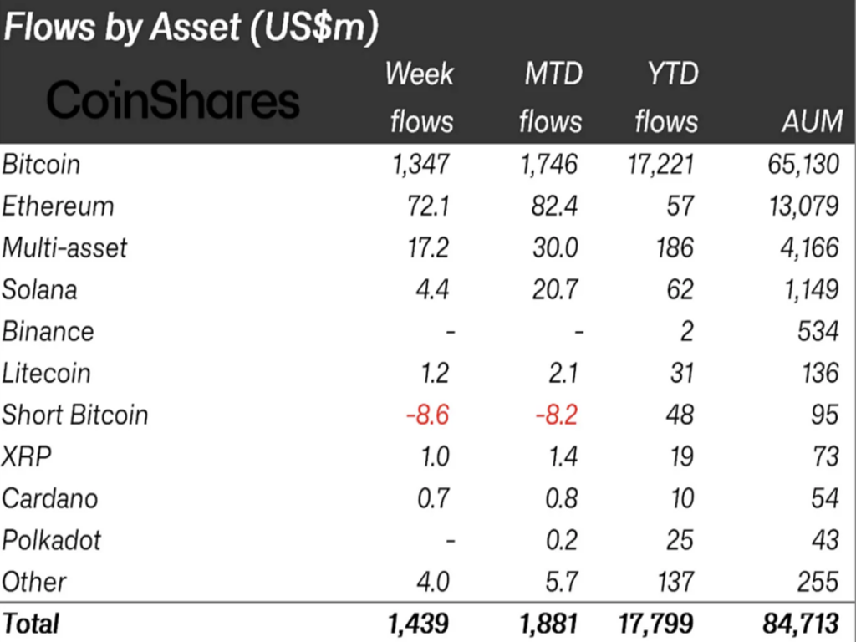Select the Binance row label
Viewport: 856px width, 642px height.
pyautogui.click(x=48, y=331)
